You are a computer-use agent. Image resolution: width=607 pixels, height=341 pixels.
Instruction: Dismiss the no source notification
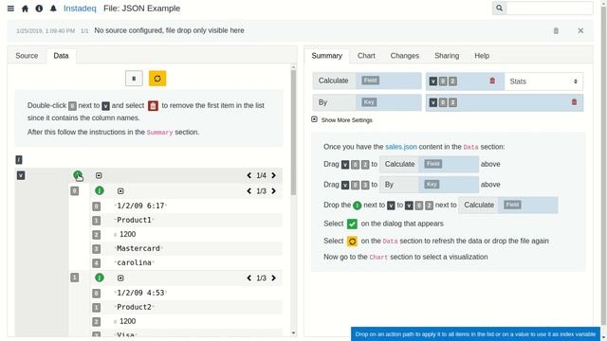coord(580,30)
